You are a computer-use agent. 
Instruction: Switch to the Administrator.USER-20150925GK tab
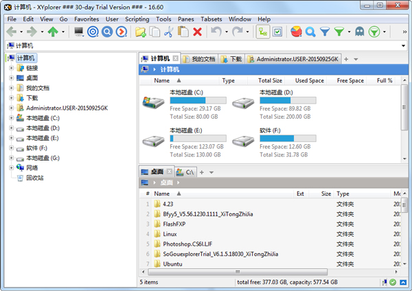pyautogui.click(x=293, y=59)
